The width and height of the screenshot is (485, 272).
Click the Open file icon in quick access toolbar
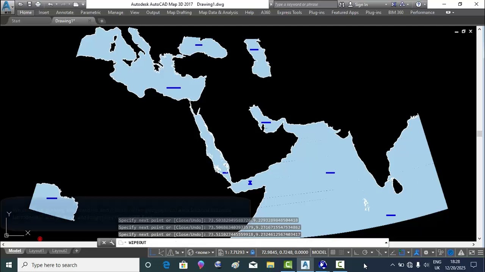[x=20, y=4]
